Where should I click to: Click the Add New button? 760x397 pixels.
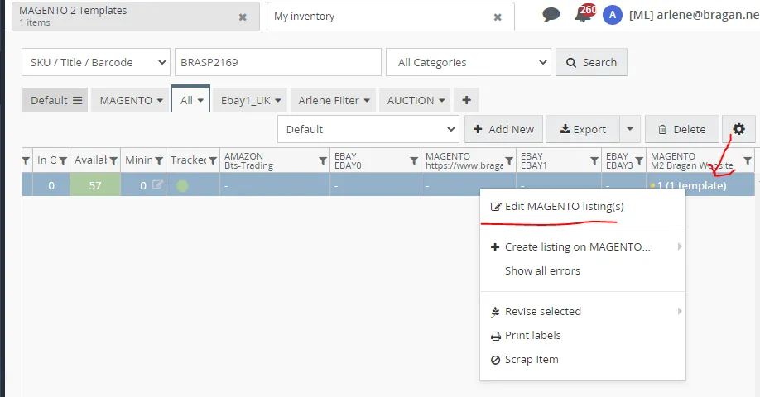503,129
